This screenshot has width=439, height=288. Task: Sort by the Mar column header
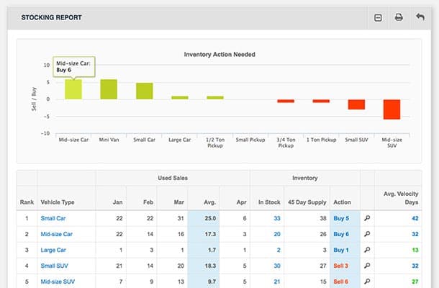(x=178, y=202)
